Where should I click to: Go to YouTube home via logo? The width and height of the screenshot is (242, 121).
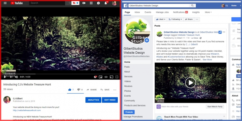(17, 3)
